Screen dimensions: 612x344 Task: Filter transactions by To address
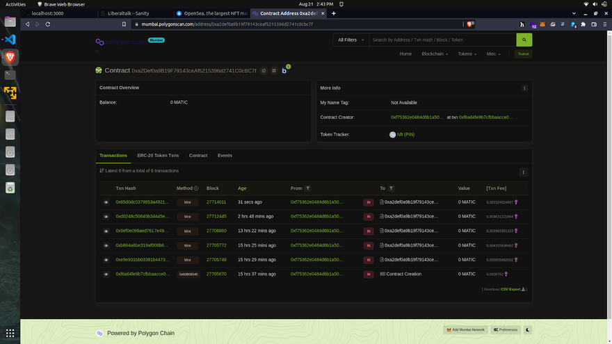coord(391,188)
